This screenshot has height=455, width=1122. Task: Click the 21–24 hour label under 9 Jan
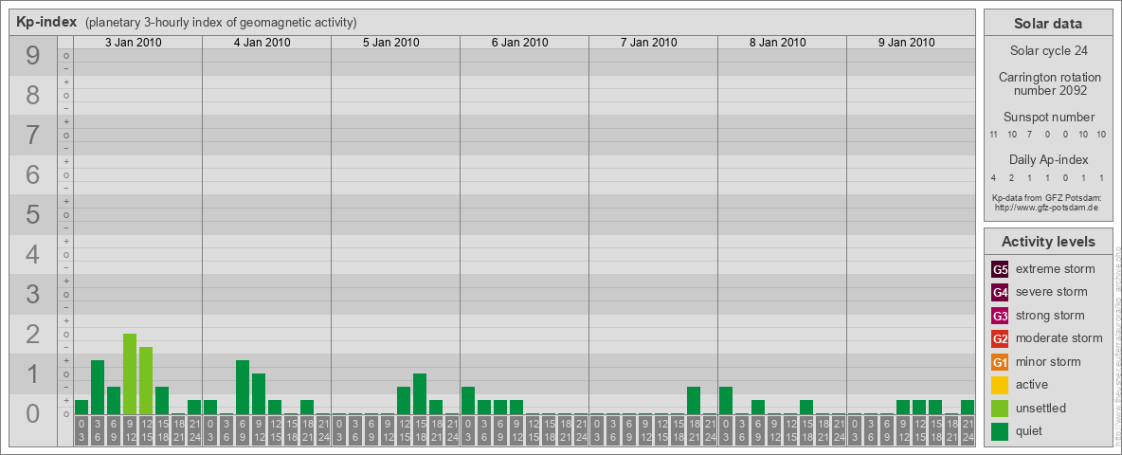click(968, 430)
